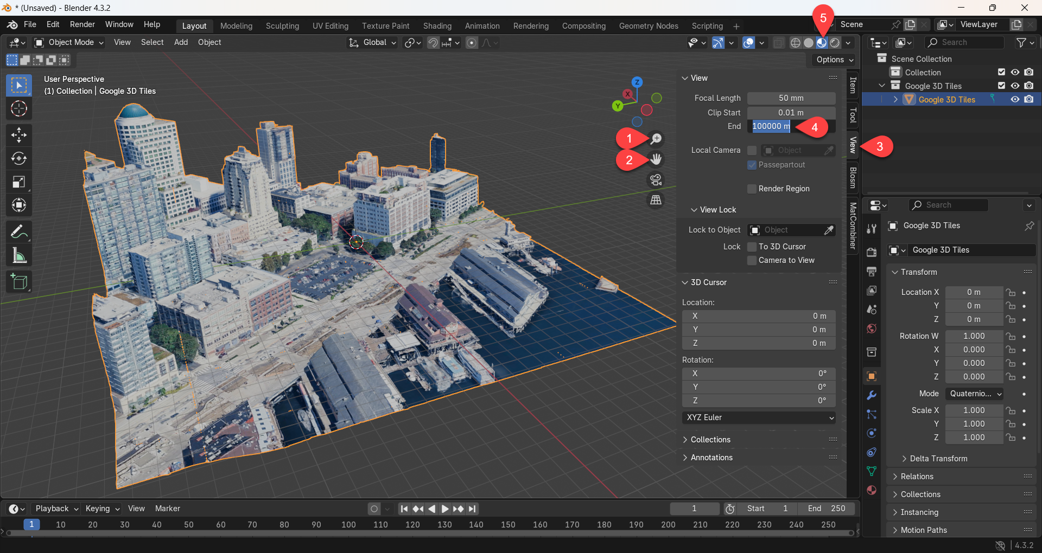
Task: Open the Output properties tab icon
Action: pos(872,272)
